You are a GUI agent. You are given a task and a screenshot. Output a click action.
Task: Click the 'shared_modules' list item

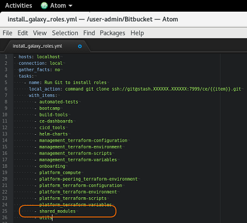click(x=58, y=211)
